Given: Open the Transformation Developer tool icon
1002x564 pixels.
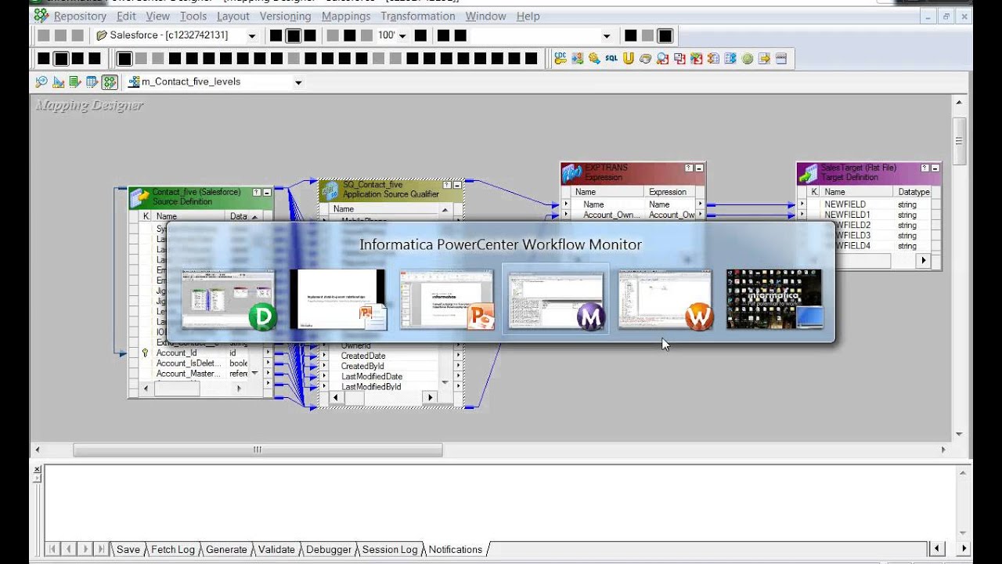Looking at the screenshot, I should (x=75, y=81).
